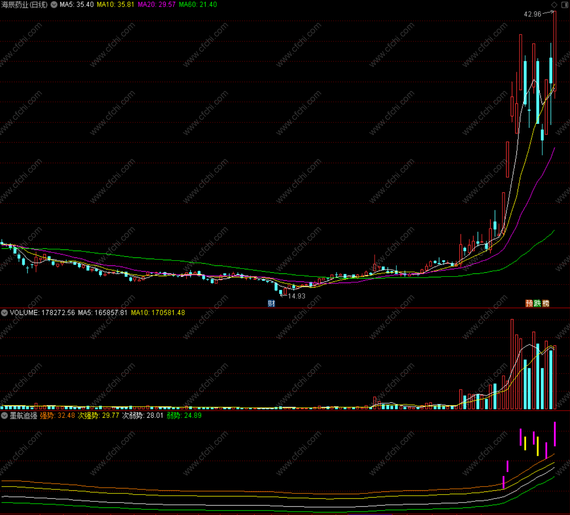
Task: Click the volume MA5: 165857.81 label
Action: pos(103,313)
